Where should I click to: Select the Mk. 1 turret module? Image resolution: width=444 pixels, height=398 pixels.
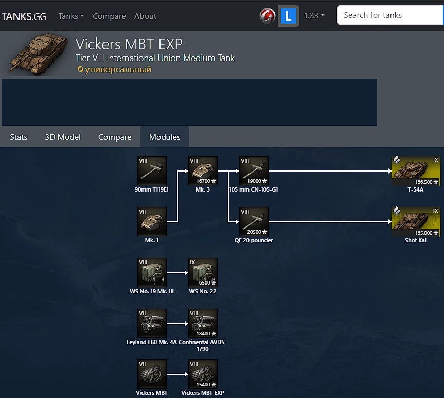click(152, 222)
